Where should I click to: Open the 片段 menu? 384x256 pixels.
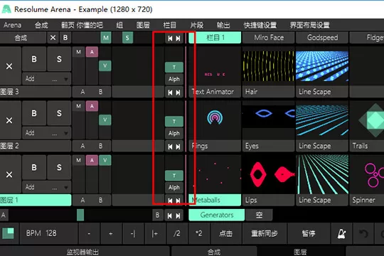[x=197, y=25]
